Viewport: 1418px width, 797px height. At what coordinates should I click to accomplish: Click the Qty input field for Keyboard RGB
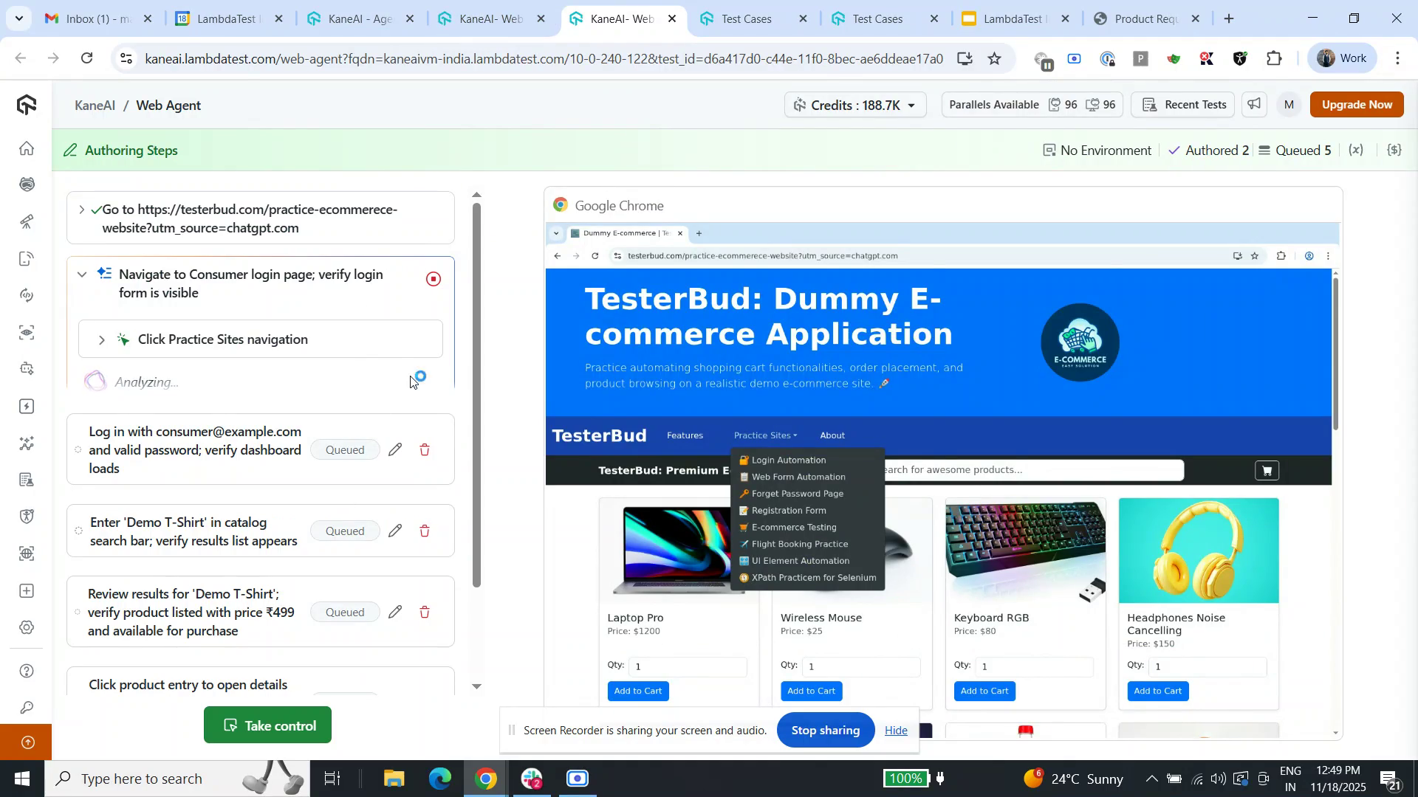1034,666
